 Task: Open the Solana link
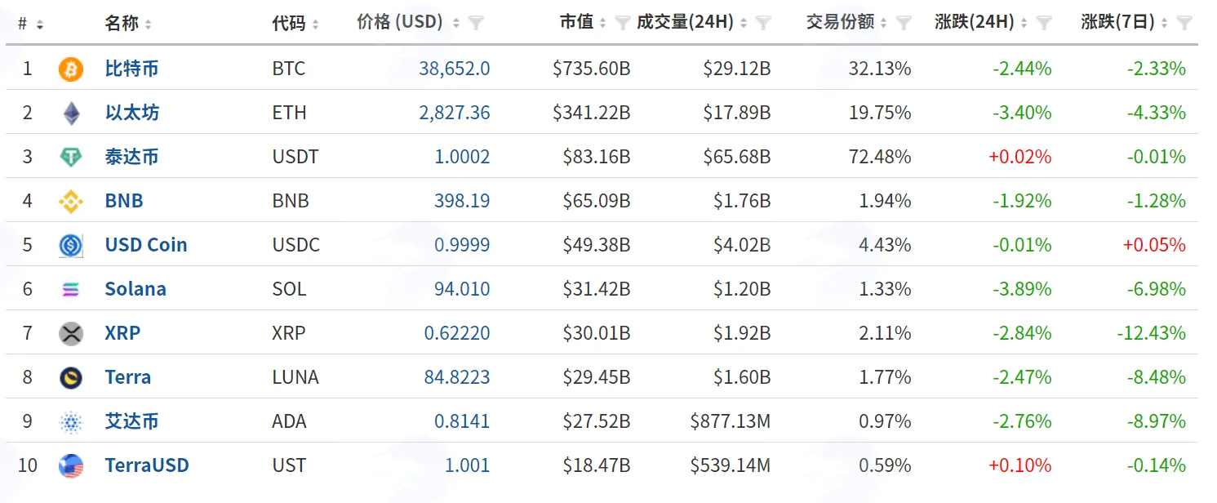tap(135, 289)
